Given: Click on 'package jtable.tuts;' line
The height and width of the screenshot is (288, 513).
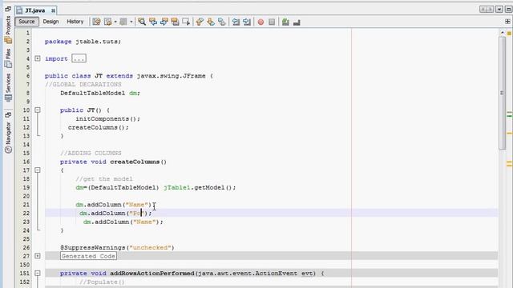Looking at the screenshot, I should (83, 42).
